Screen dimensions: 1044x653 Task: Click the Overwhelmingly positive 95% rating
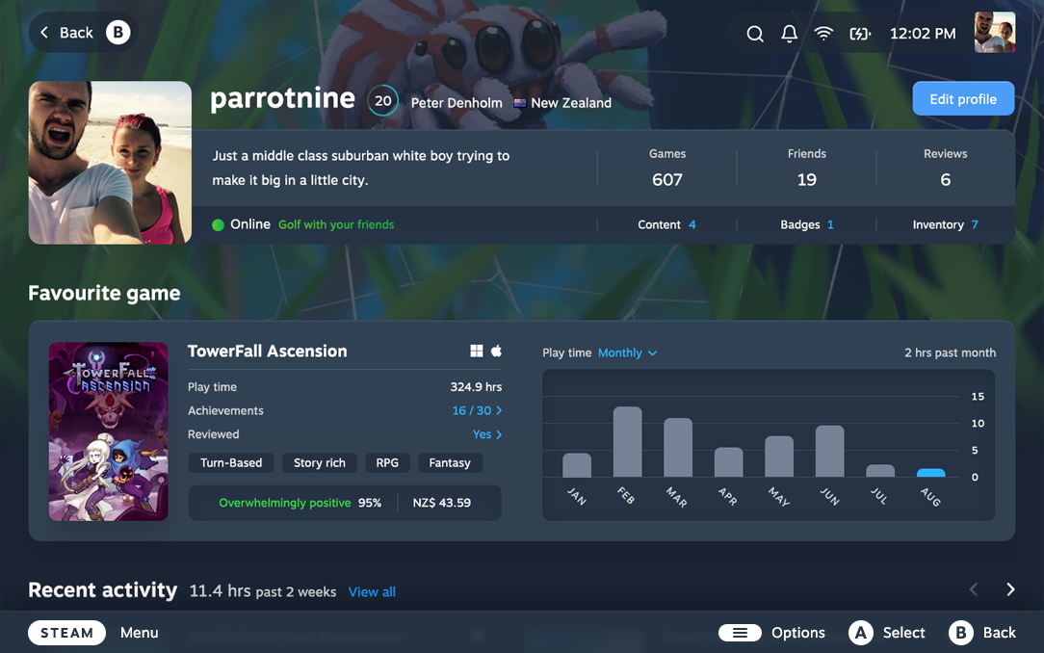(300, 503)
